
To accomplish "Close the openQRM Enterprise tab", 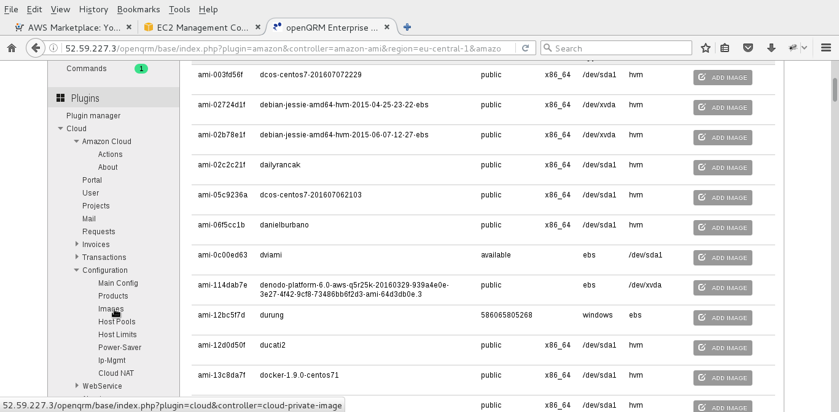I will tap(387, 27).
